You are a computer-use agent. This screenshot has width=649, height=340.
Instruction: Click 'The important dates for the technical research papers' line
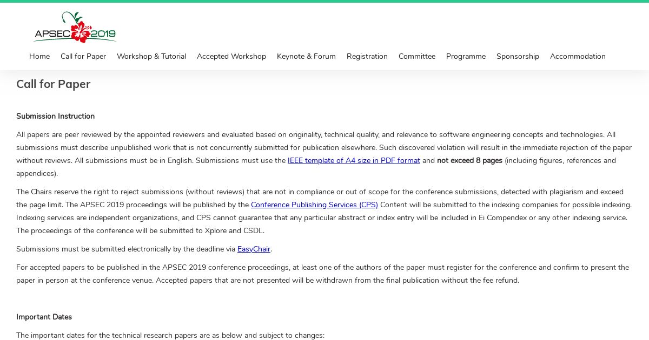point(170,335)
